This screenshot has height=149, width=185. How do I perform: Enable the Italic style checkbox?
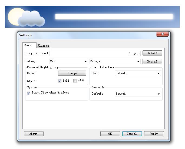click(75, 81)
